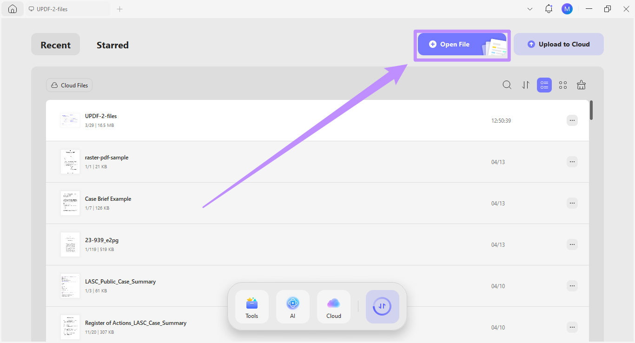Click the 12:50:39 timestamp
This screenshot has height=343, width=635.
click(x=501, y=121)
